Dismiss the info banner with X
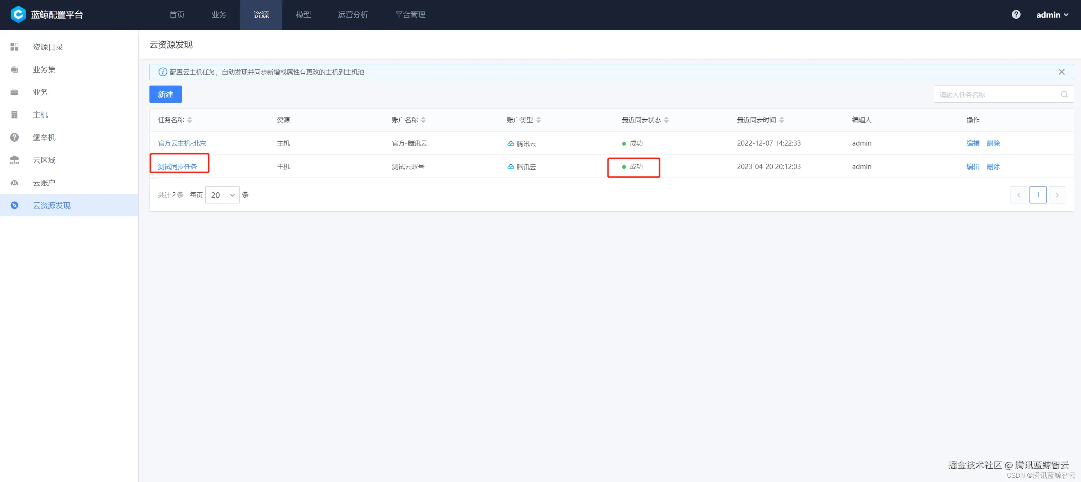This screenshot has width=1081, height=482. pos(1061,72)
